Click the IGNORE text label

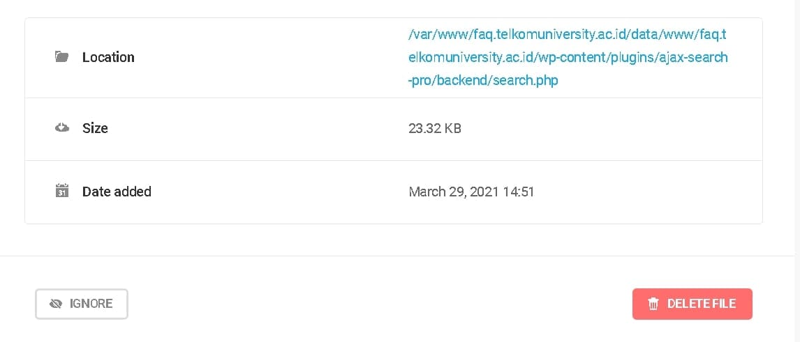click(x=91, y=304)
